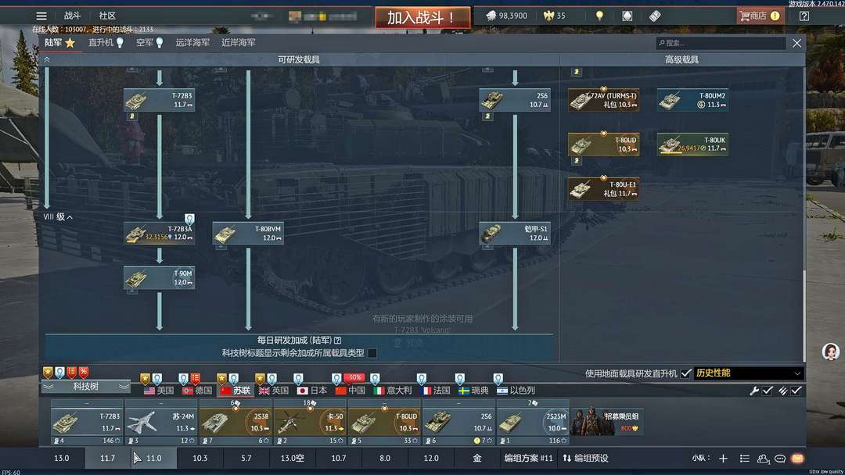Open the diamond-shaped icon in top bar
The width and height of the screenshot is (845, 475).
[627, 16]
